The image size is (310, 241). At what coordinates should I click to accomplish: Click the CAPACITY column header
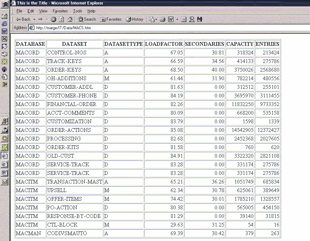coord(240,44)
